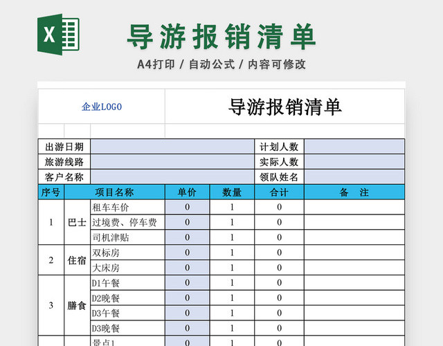Click the 备 注 column header
Image resolution: width=443 pixels, height=346 pixels.
tap(354, 192)
